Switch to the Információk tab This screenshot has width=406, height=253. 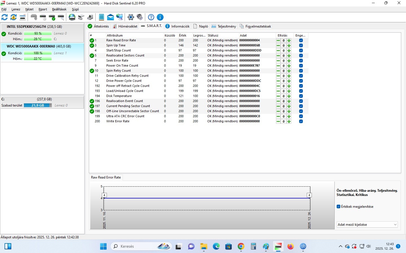(x=177, y=26)
